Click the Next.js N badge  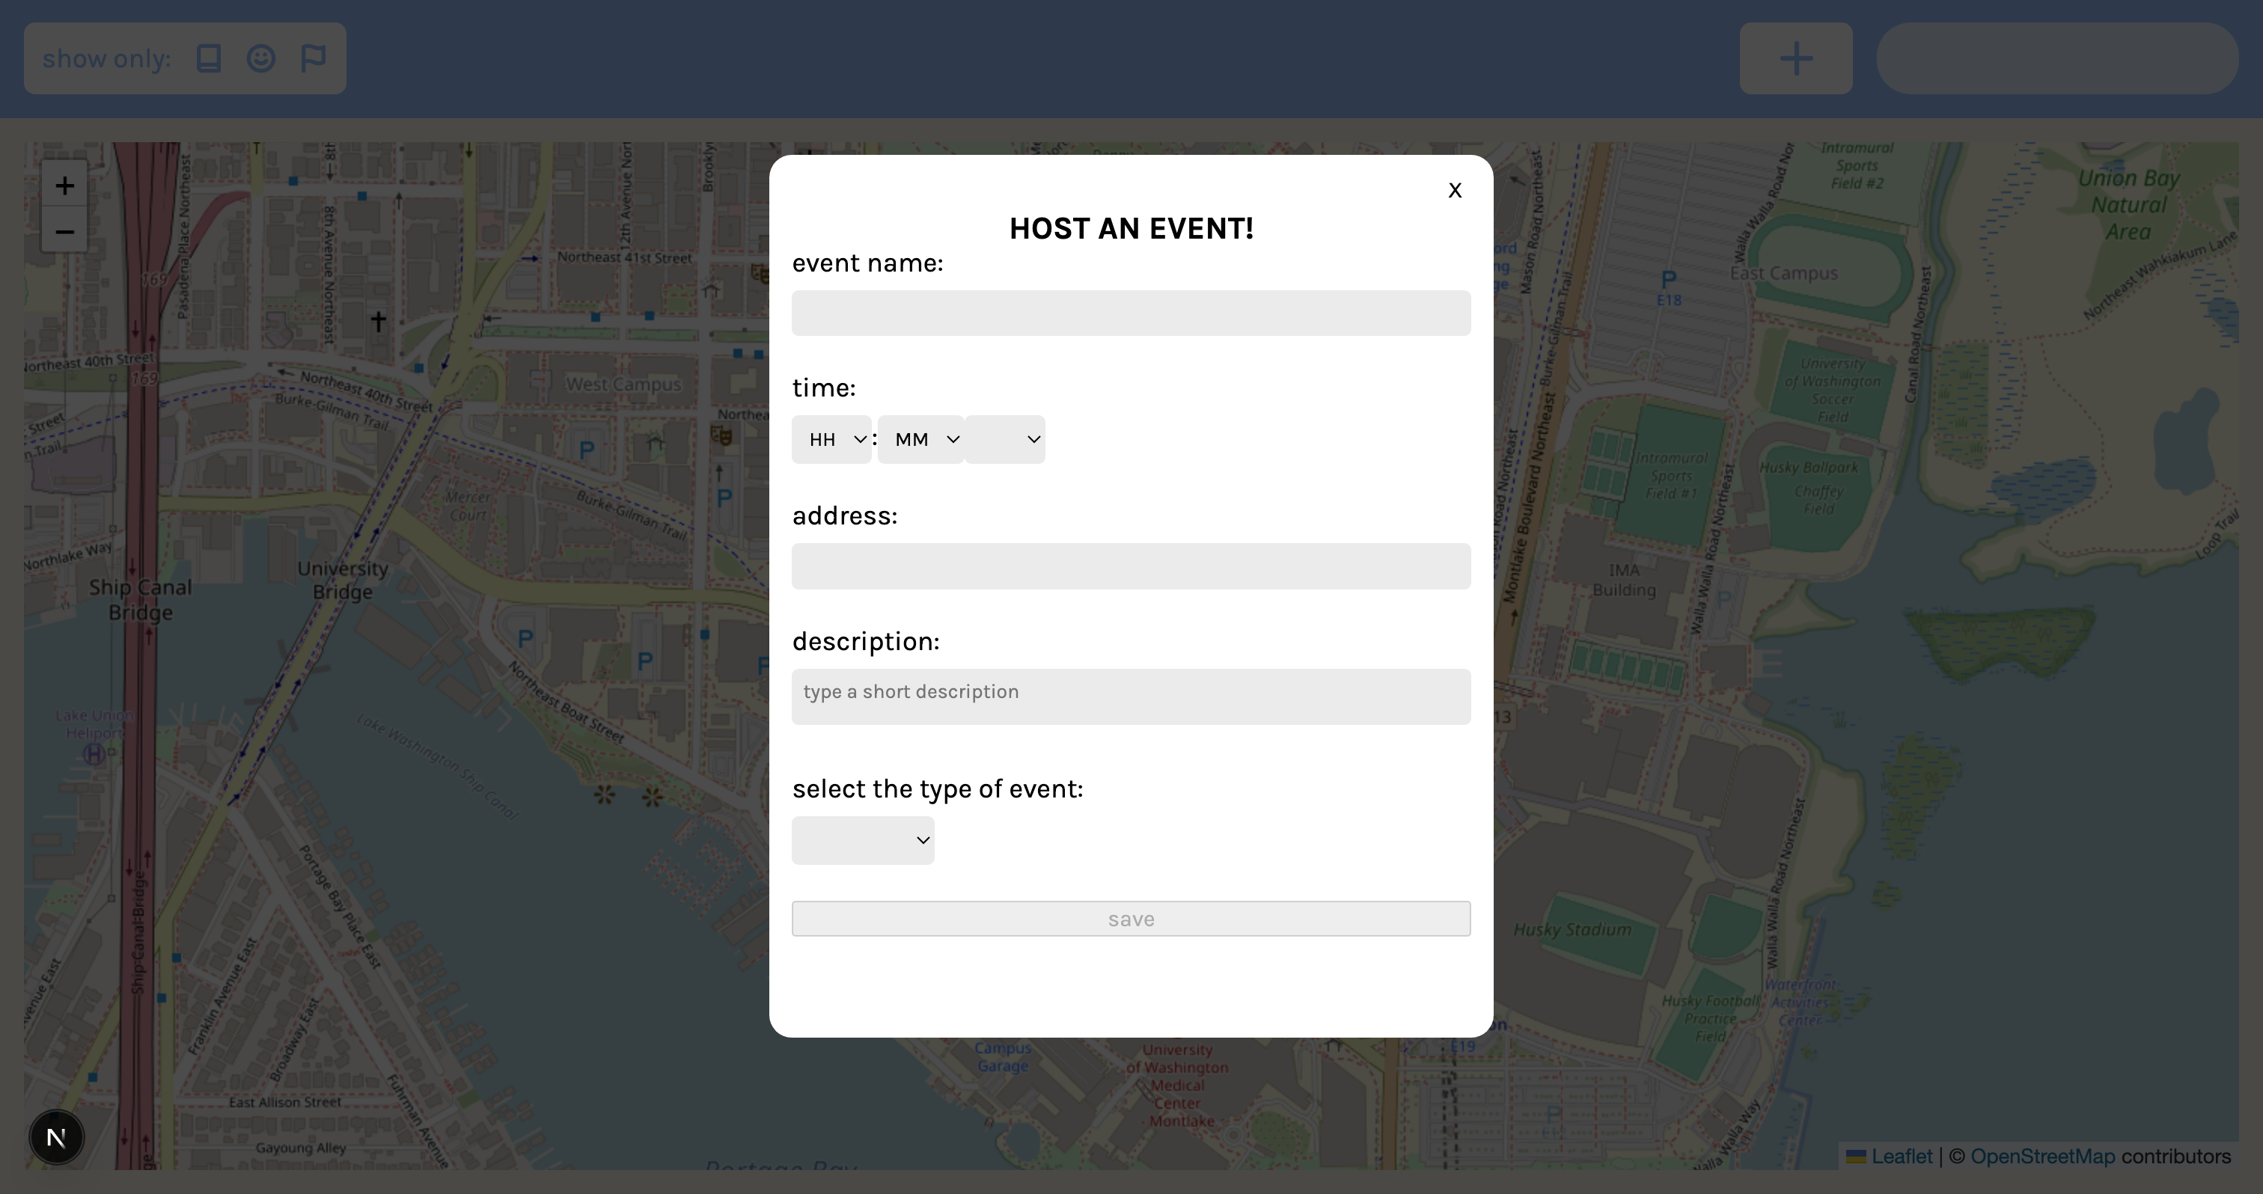point(56,1138)
